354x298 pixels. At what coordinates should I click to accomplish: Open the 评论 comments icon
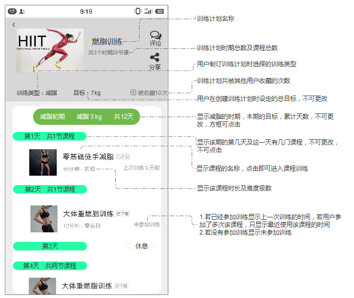coord(155,35)
